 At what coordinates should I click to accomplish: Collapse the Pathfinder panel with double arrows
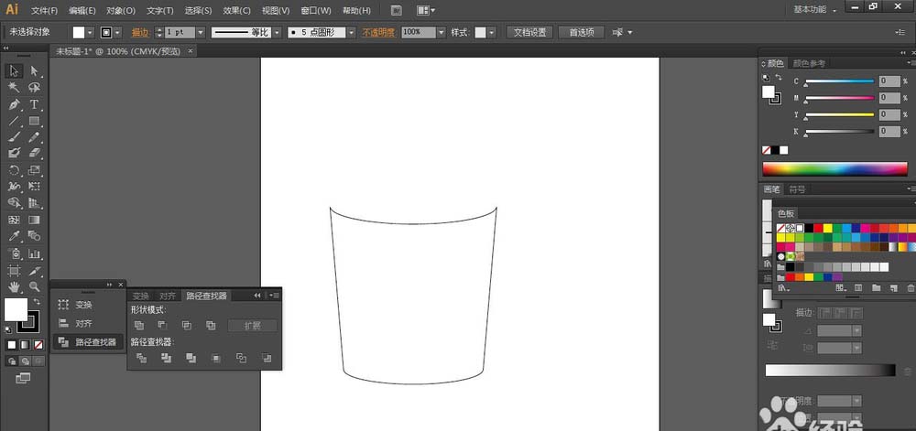click(257, 296)
